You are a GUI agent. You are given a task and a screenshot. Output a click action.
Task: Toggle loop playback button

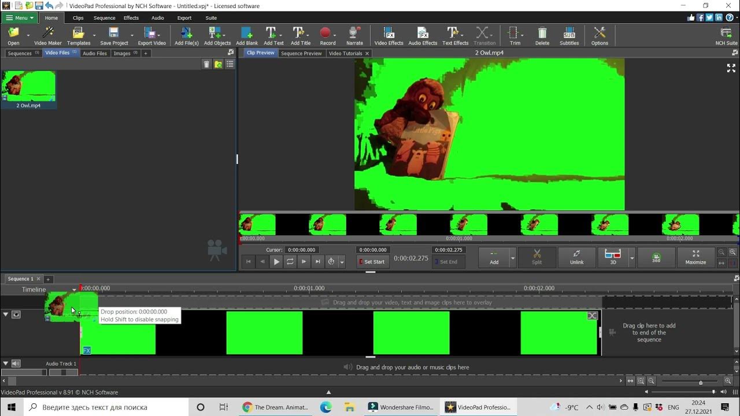coord(290,262)
